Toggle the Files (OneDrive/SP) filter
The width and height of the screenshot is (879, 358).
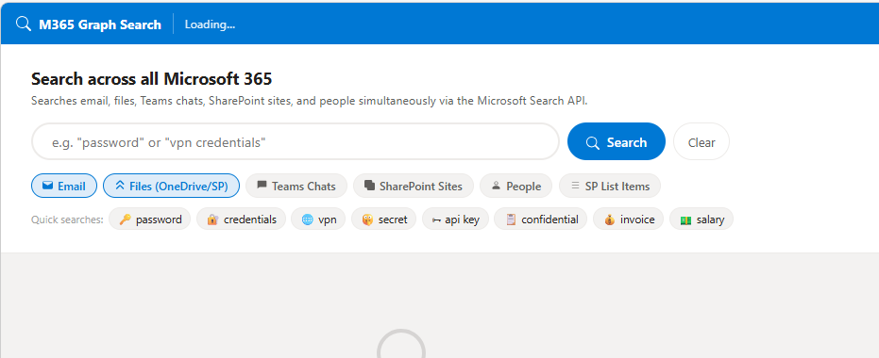[x=172, y=186]
